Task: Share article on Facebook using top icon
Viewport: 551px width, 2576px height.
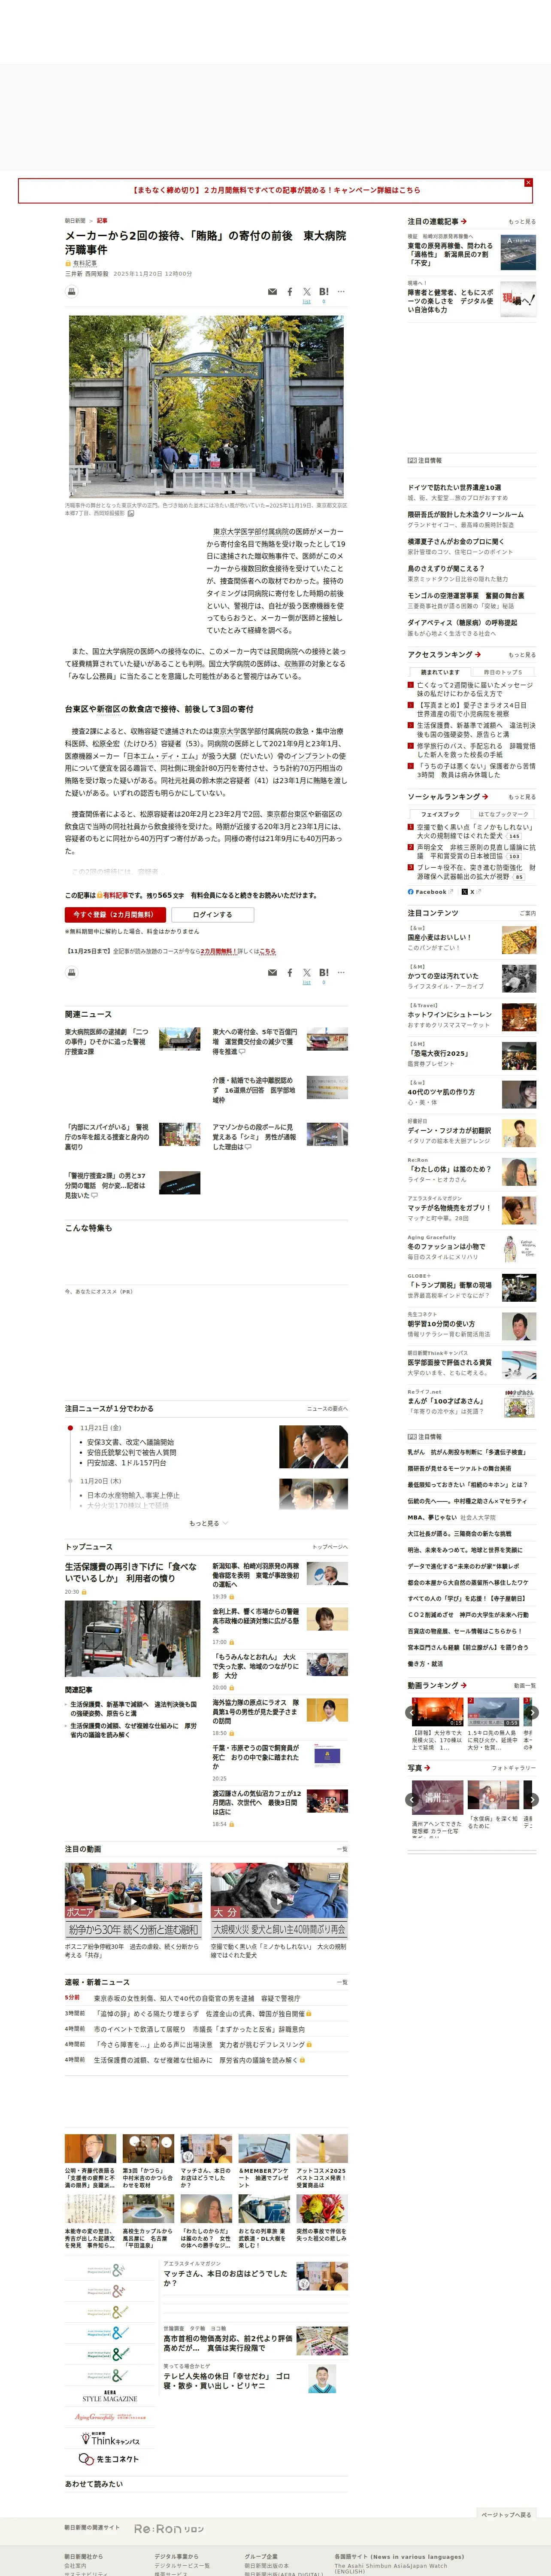Action: point(290,292)
